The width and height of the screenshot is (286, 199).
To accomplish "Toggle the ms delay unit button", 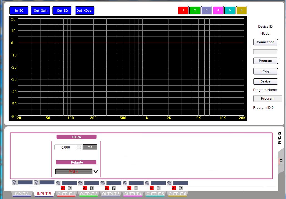I will pos(90,147).
